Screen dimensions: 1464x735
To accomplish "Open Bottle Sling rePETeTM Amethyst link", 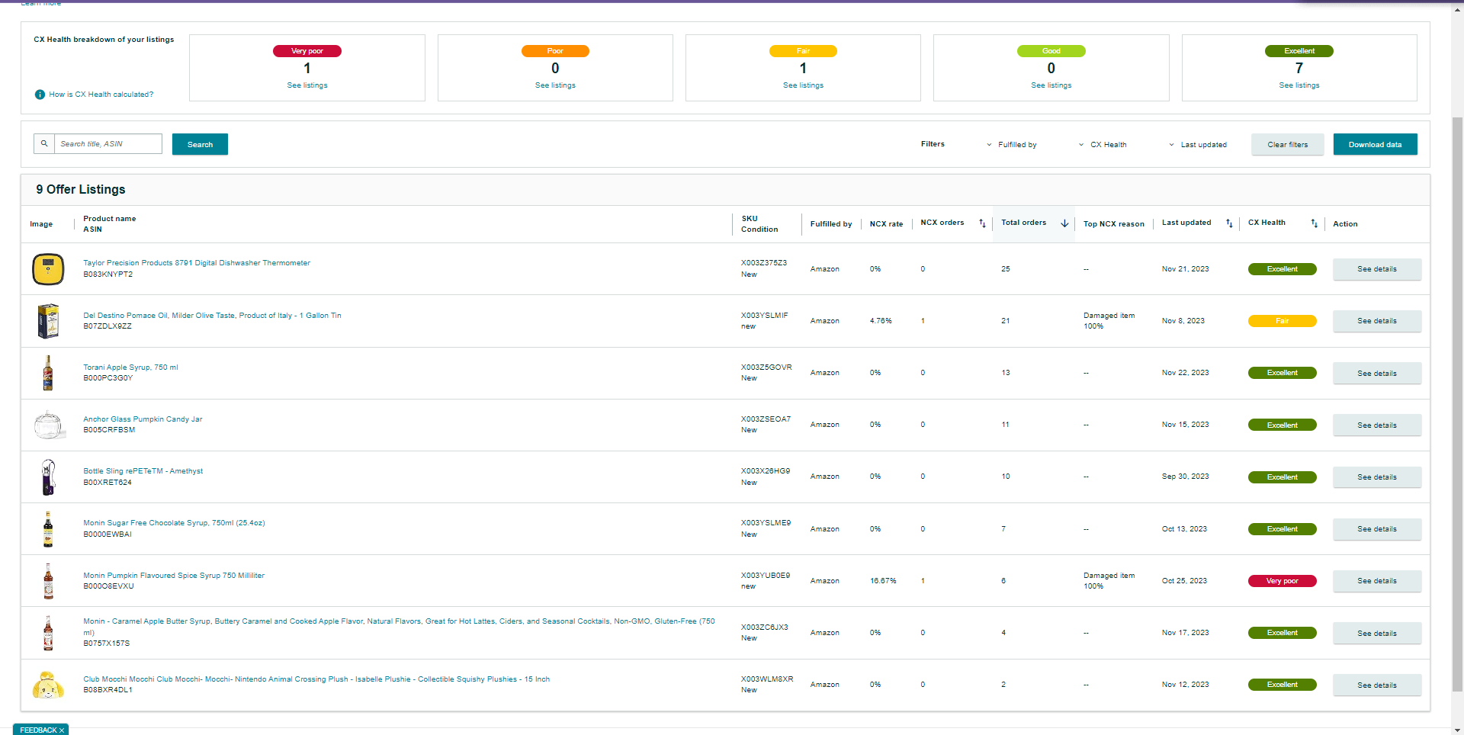I will (143, 471).
